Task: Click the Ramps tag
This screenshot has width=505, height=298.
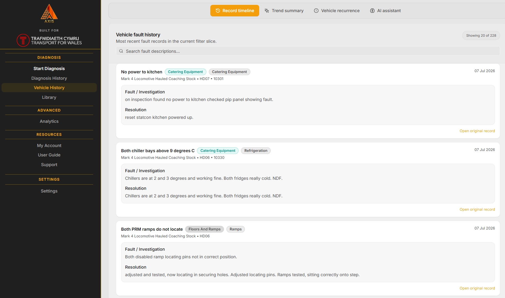Action: point(236,229)
